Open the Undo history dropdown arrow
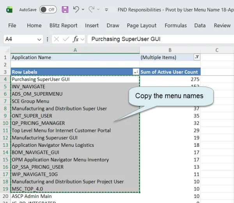The image size is (234, 203). [x=83, y=9]
